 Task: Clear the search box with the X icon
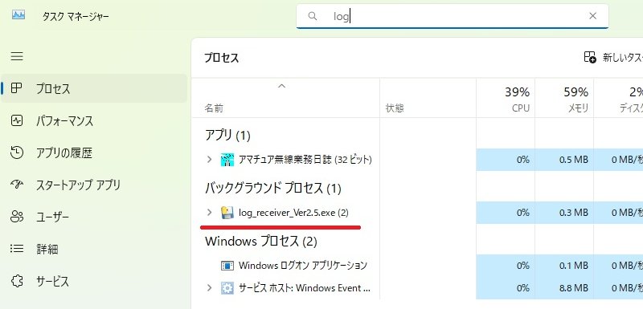592,16
